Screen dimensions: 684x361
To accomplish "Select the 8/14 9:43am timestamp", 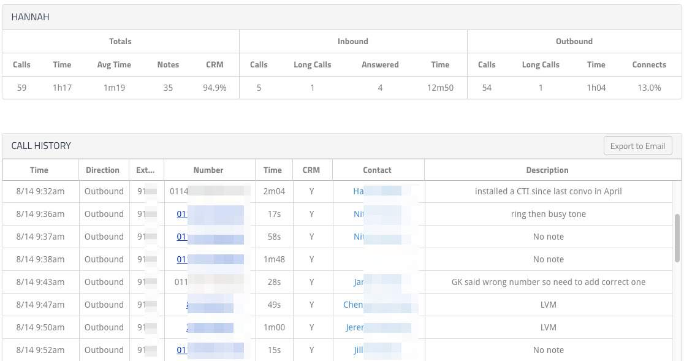I will tap(40, 282).
